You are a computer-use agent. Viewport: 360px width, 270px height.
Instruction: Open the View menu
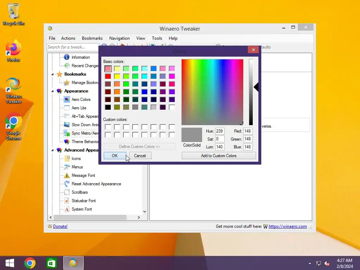pyautogui.click(x=141, y=38)
